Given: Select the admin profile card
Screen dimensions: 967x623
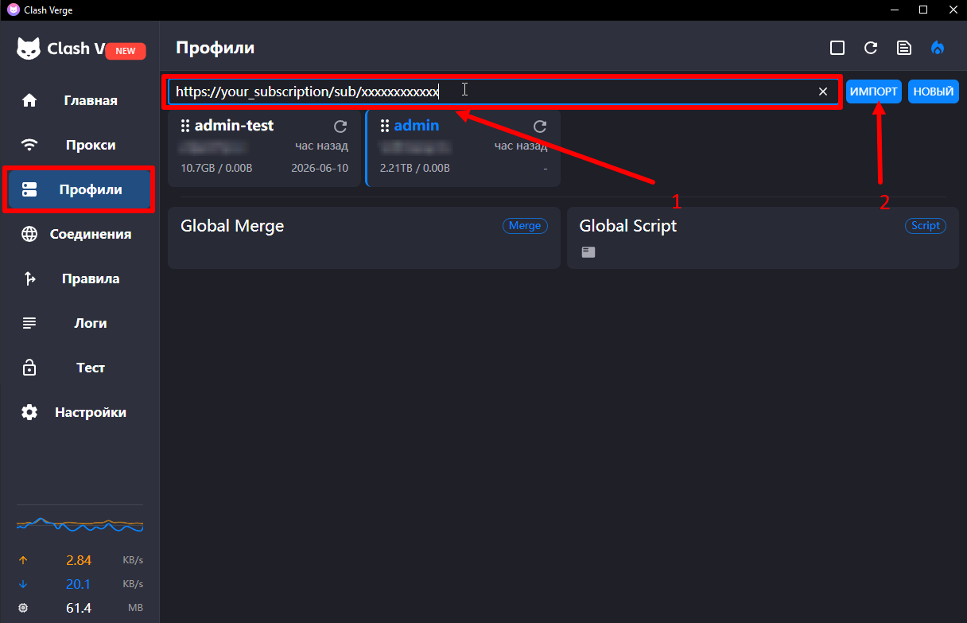Looking at the screenshot, I should [x=463, y=148].
